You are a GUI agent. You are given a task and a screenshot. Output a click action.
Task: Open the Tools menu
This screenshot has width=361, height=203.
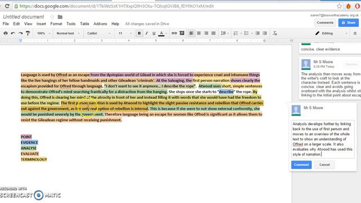point(71,24)
